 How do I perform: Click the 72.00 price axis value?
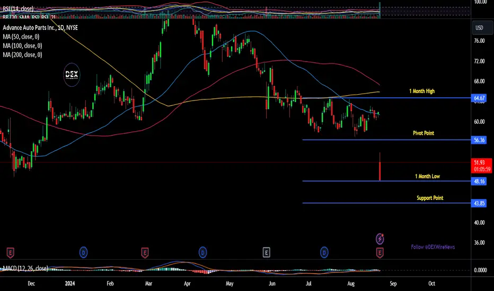[x=479, y=61]
